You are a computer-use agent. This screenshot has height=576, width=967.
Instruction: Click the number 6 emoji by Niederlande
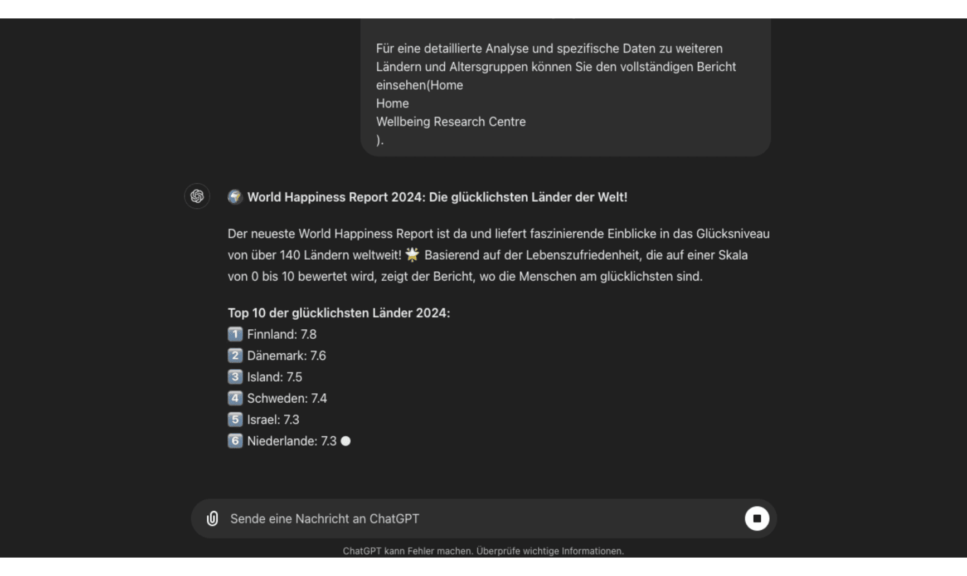[235, 441]
